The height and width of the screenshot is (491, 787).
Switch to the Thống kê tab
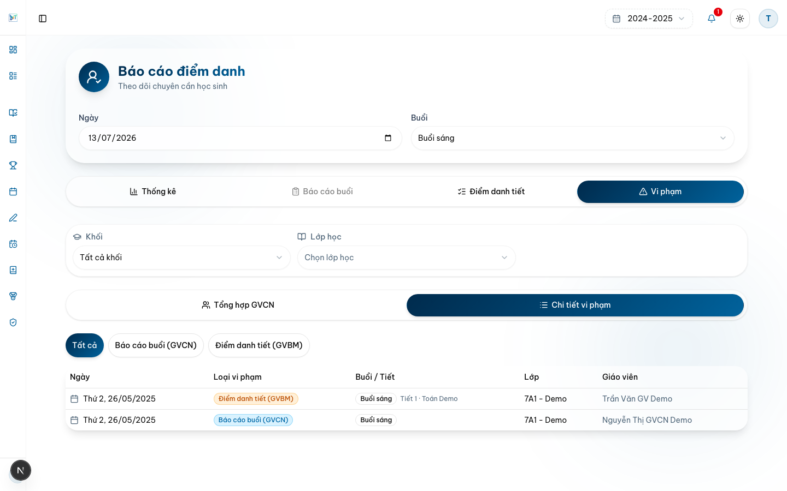(153, 191)
